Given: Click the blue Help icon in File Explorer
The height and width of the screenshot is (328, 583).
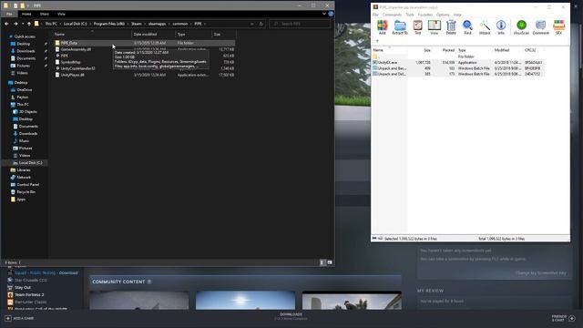Looking at the screenshot, I should coord(331,14).
